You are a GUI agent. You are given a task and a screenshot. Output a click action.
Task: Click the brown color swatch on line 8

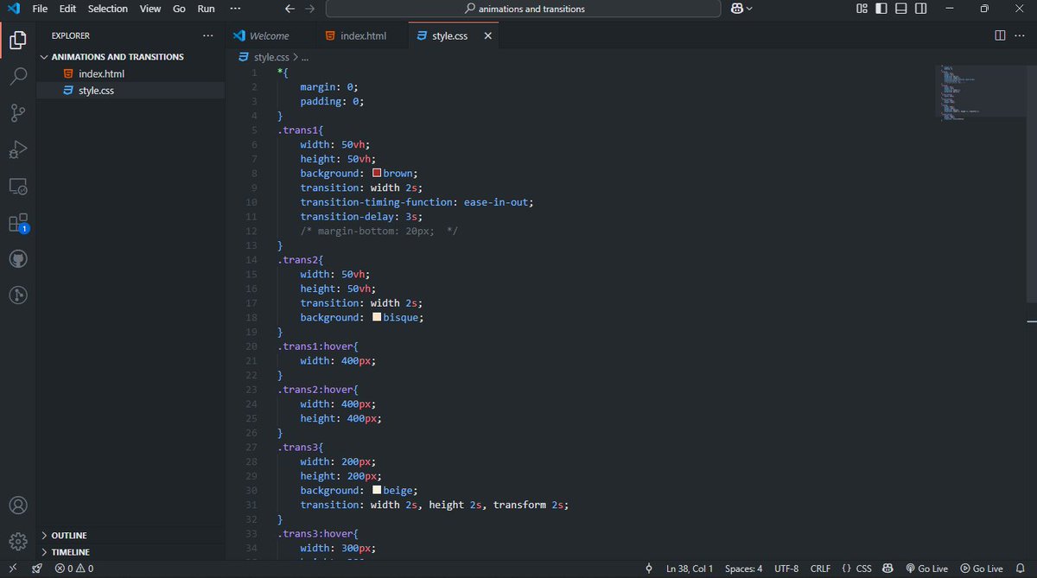(377, 173)
